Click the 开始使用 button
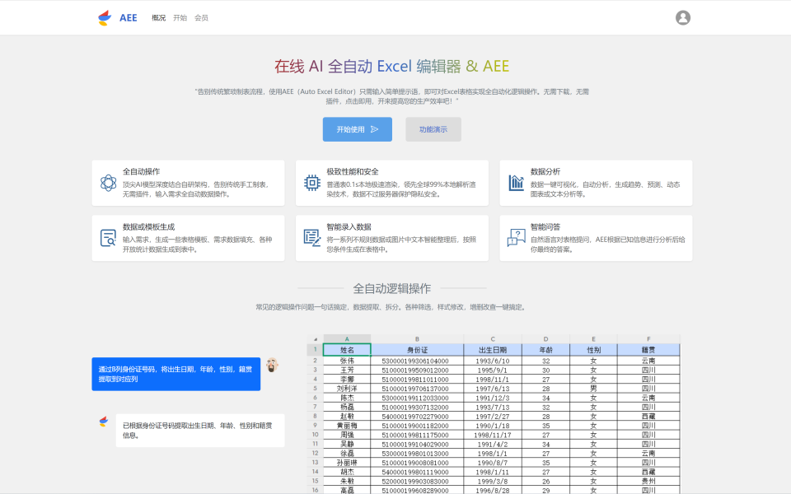This screenshot has width=791, height=494. click(357, 129)
